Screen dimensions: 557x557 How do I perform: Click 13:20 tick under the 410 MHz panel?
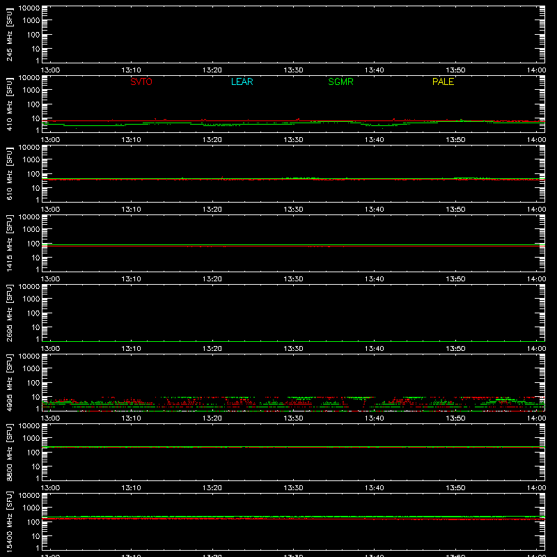point(212,140)
